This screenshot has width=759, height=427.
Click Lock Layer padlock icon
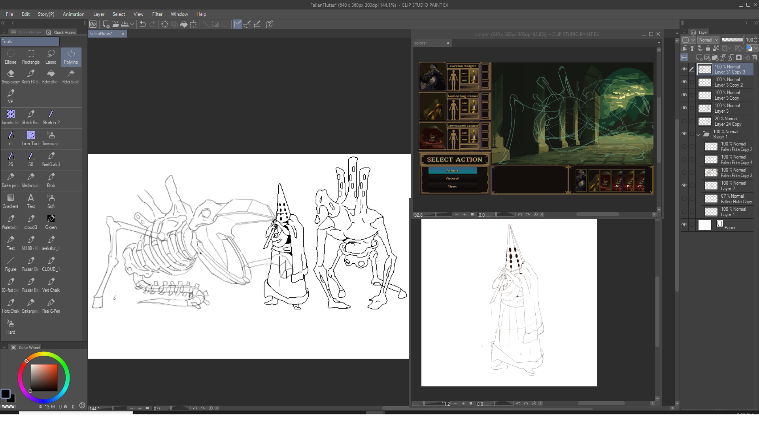tap(708, 48)
